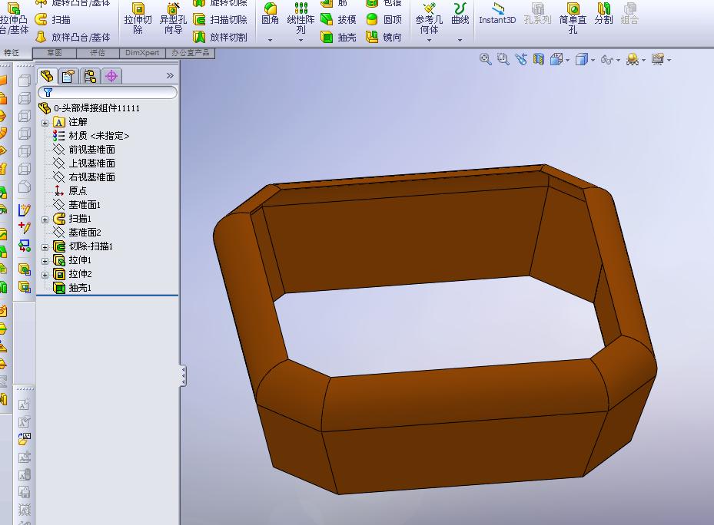The width and height of the screenshot is (714, 525).
Task: Click the Extruded Cut (拉伸切除) tool
Action: [x=138, y=19]
